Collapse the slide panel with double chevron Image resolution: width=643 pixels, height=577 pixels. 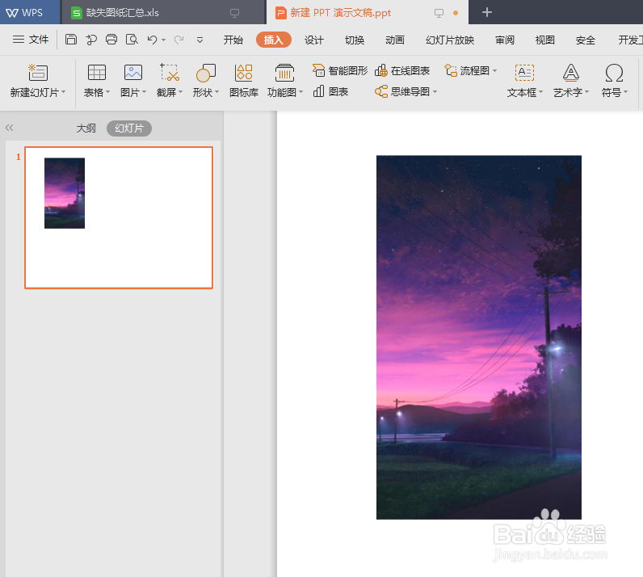(10, 128)
